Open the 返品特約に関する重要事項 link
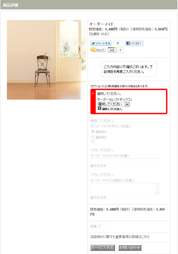The image size is (178, 254). click(120, 237)
